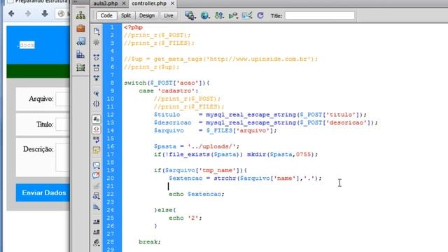448x252 pixels.
Task: Go forward in the browser window
Action: [x=28, y=13]
